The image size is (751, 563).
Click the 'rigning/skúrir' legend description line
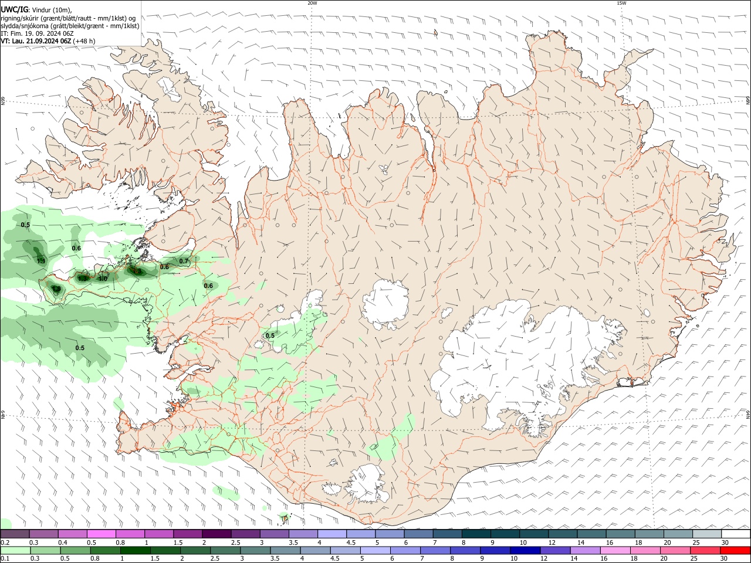click(x=68, y=18)
